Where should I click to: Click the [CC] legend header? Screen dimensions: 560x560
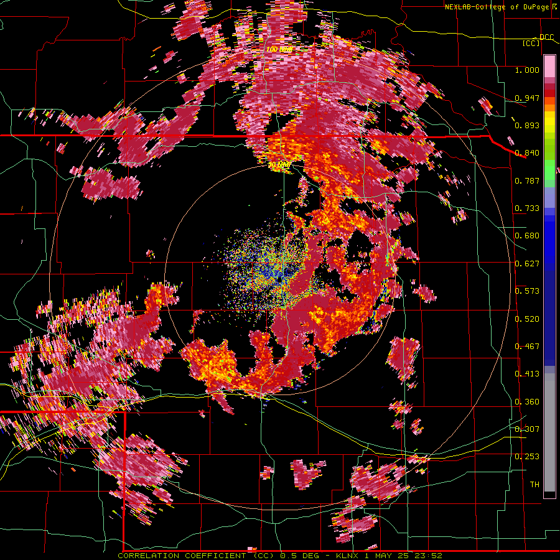tap(531, 44)
